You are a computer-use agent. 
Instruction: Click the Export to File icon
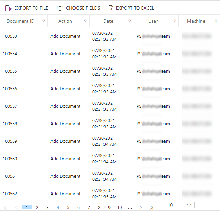point(9,8)
